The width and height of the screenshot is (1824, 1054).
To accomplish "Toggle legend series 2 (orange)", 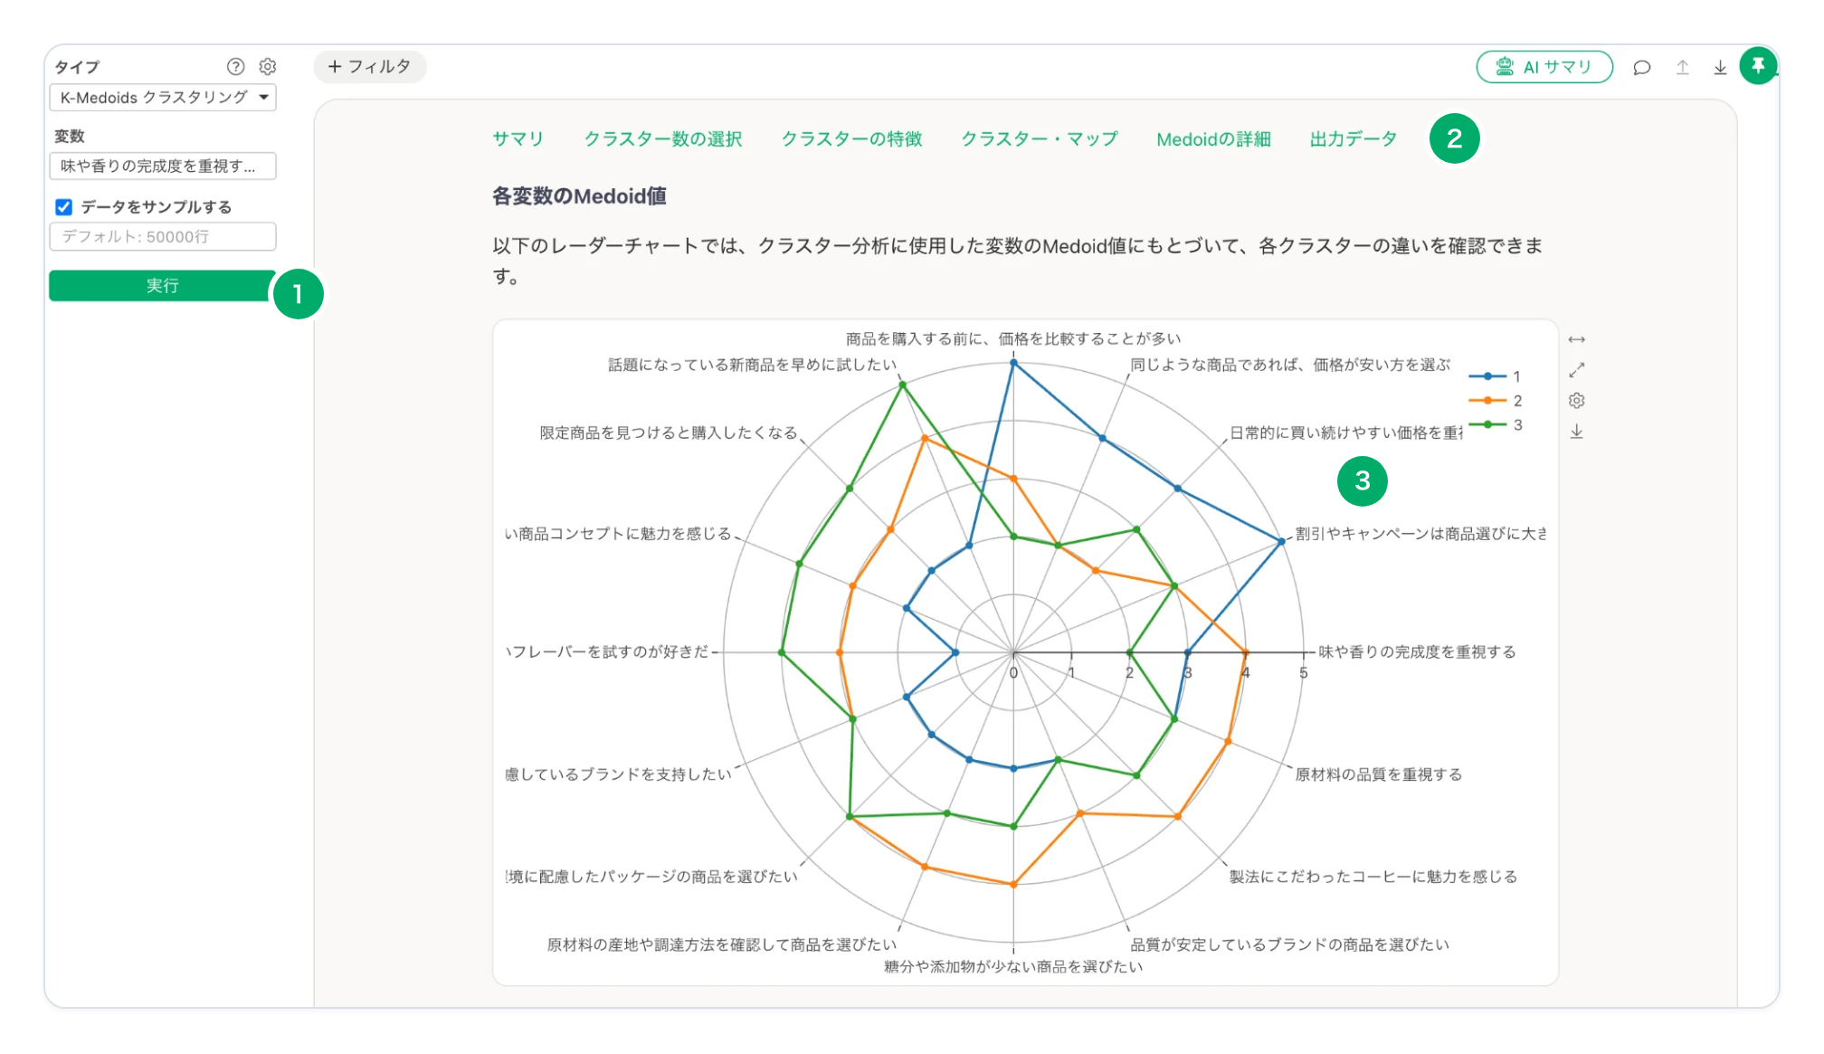I will pyautogui.click(x=1496, y=401).
